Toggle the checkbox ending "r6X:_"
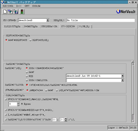Viewport: 138px width, 131px height. [x=6, y=110]
